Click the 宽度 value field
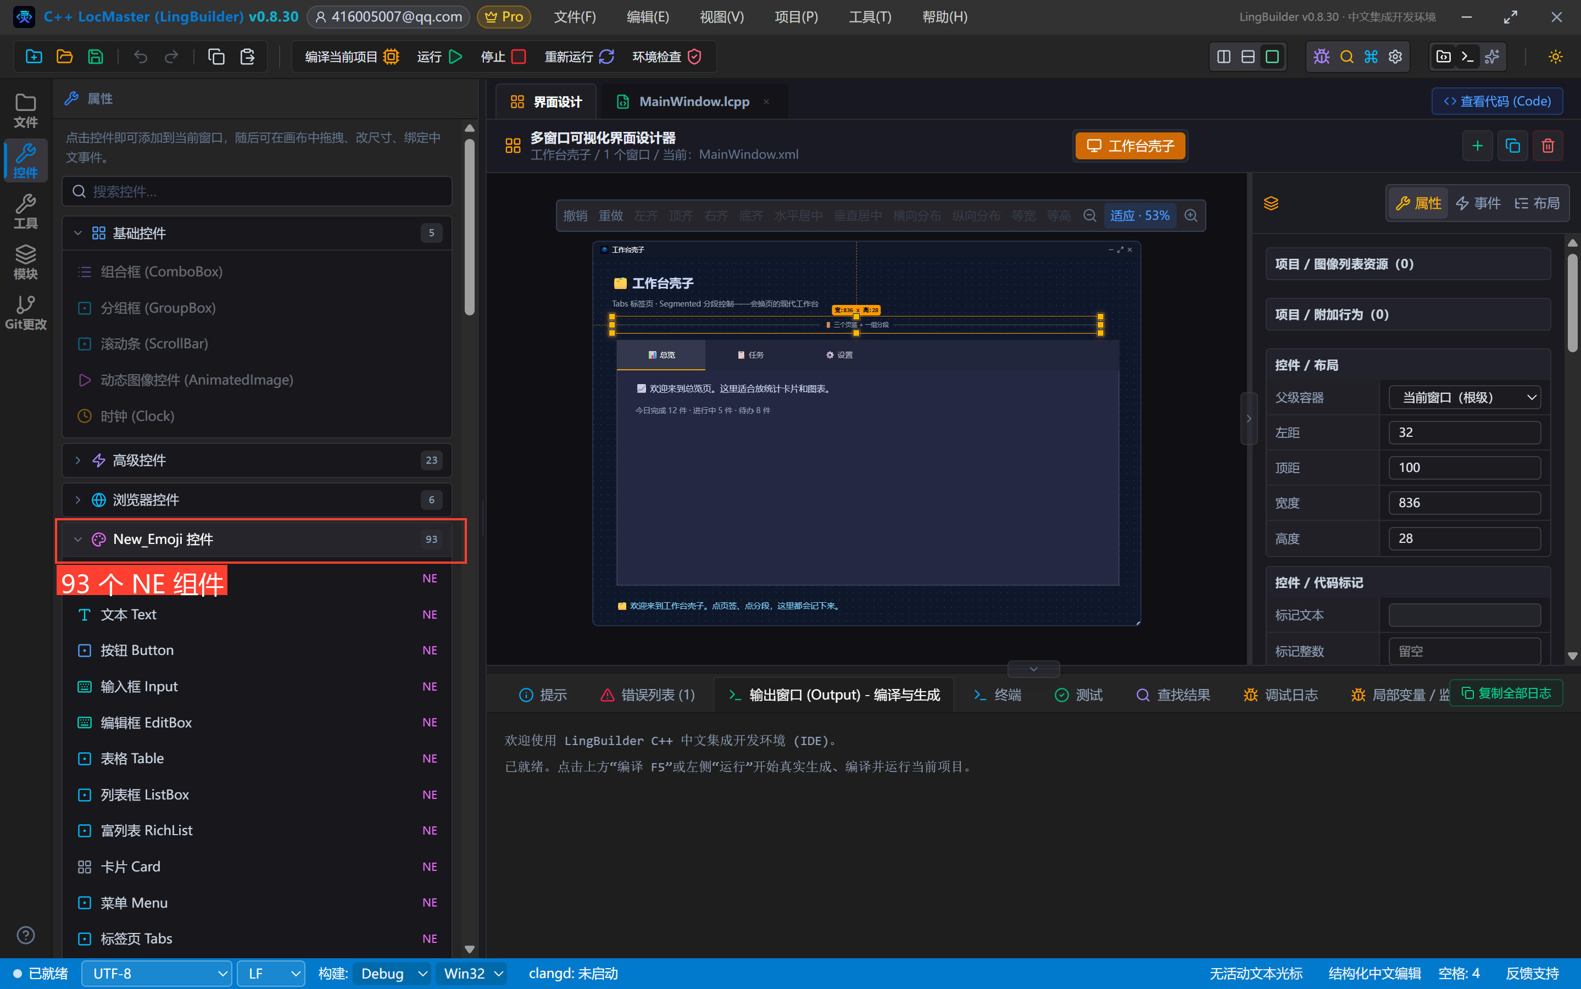 [x=1465, y=503]
